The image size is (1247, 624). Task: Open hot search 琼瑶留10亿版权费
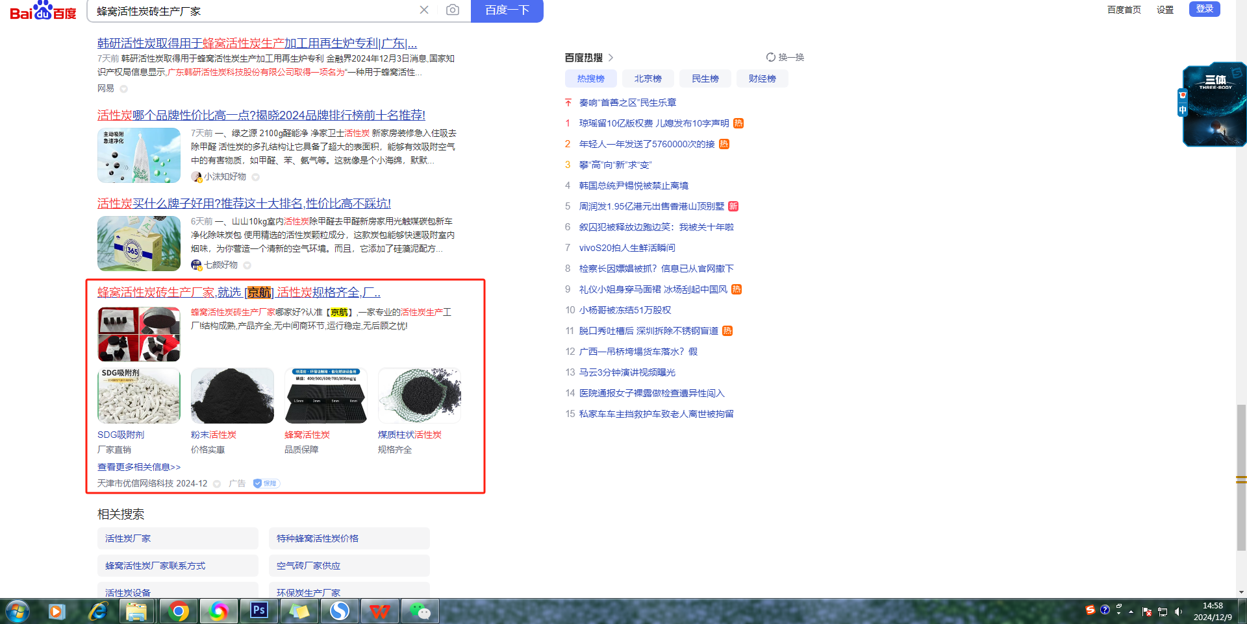point(654,123)
